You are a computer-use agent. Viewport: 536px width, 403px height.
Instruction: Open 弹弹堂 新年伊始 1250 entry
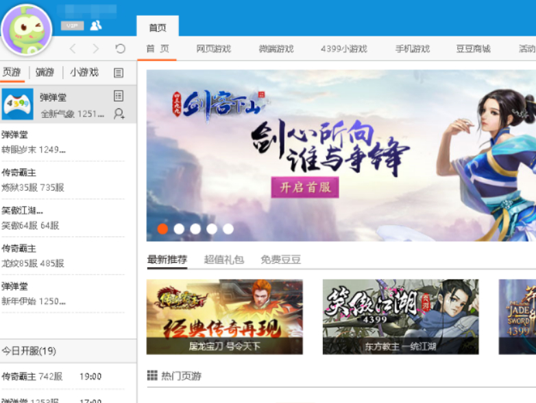tap(63, 294)
